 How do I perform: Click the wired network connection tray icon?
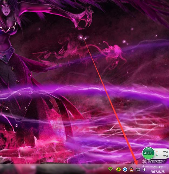(138, 169)
